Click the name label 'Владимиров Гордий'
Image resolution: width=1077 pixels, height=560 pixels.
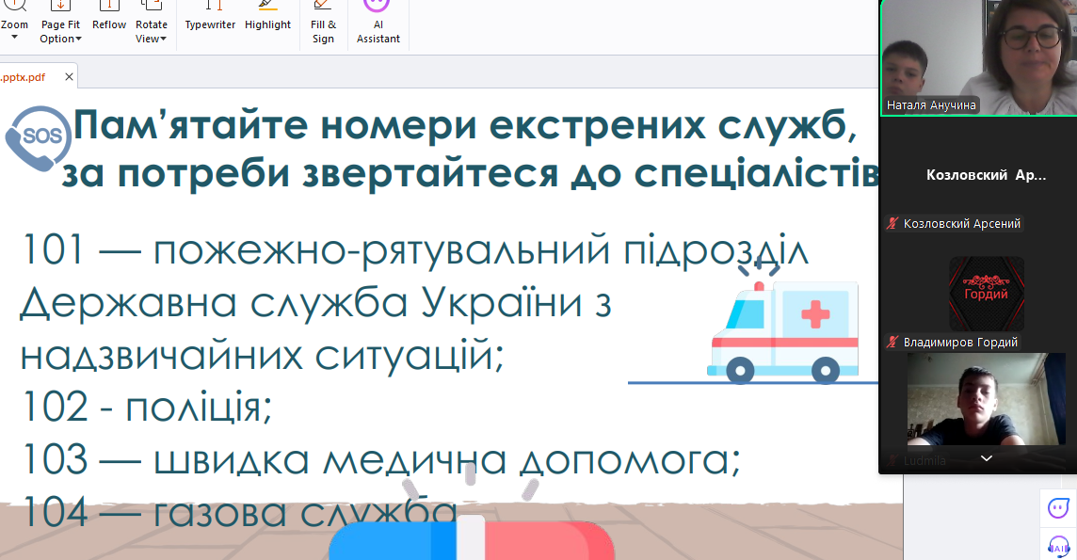960,342
